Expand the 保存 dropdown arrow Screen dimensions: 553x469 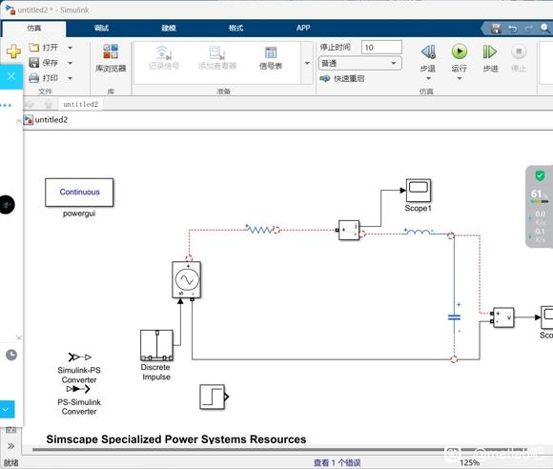70,63
